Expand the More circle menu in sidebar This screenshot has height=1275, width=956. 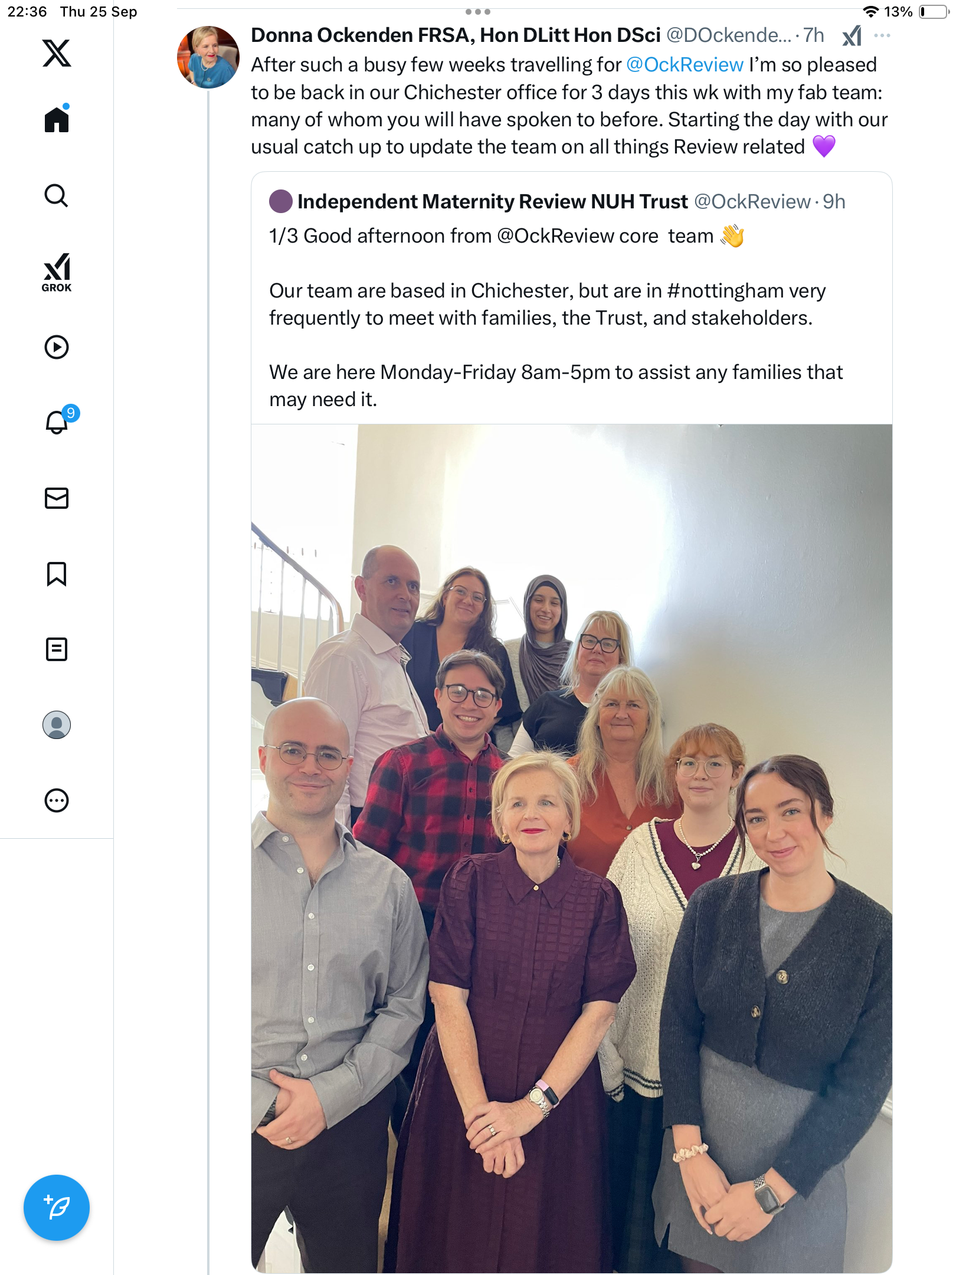pyautogui.click(x=57, y=800)
